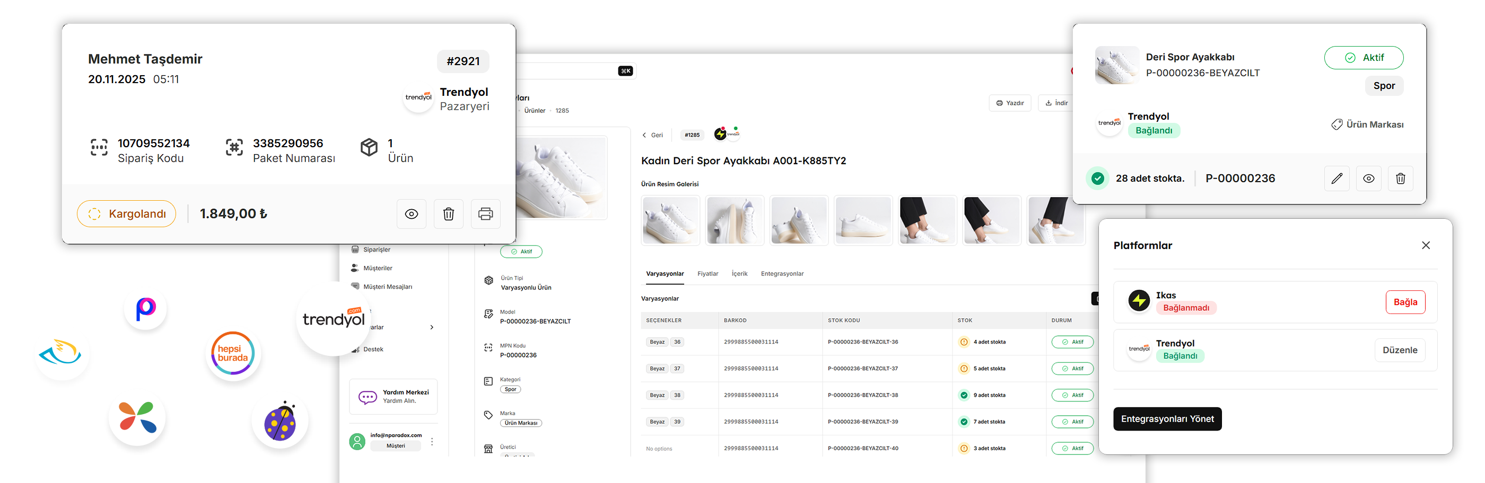
Task: Click the pencil edit icon on product card
Action: coord(1336,178)
